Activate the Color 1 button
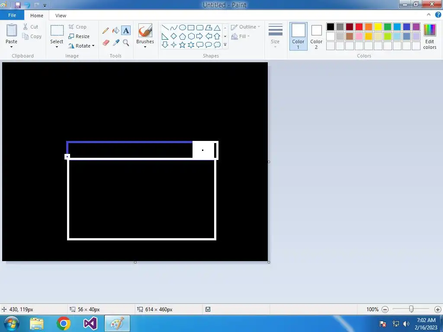 [298, 36]
